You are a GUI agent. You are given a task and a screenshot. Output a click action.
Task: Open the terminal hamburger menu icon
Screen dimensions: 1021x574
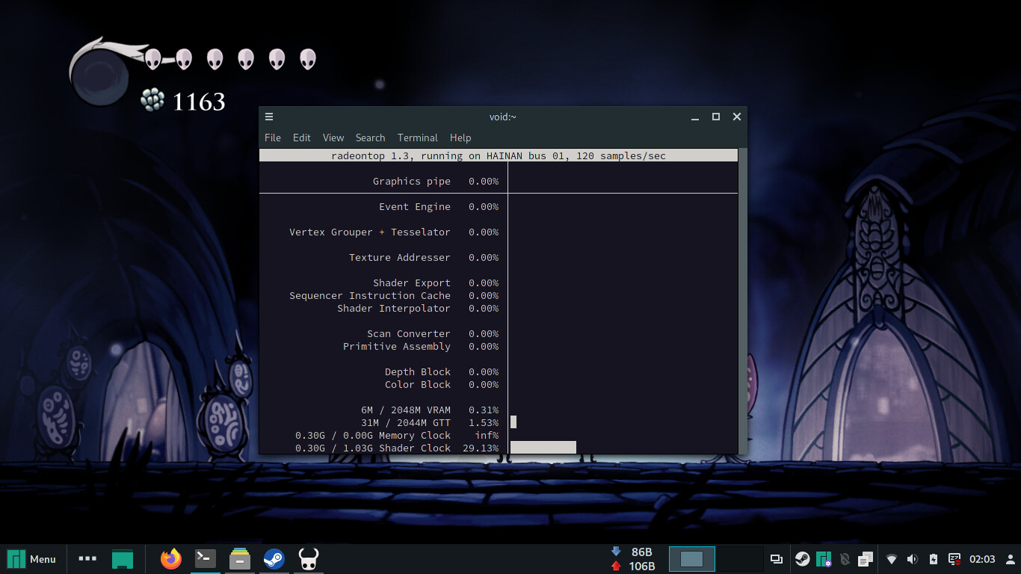click(269, 117)
